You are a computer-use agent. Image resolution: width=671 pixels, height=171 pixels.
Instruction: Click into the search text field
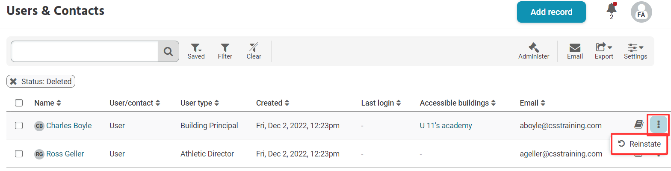84,52
